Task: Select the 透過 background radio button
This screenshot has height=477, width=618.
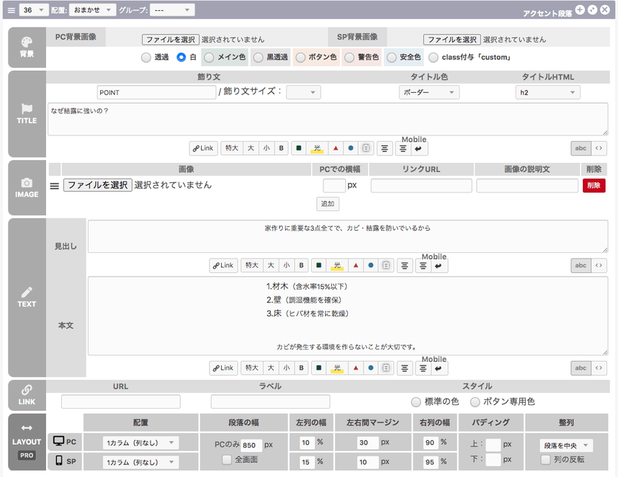Action: (146, 58)
